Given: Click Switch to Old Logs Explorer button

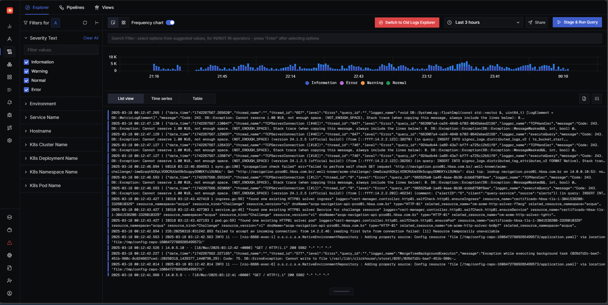Looking at the screenshot, I should tap(407, 23).
